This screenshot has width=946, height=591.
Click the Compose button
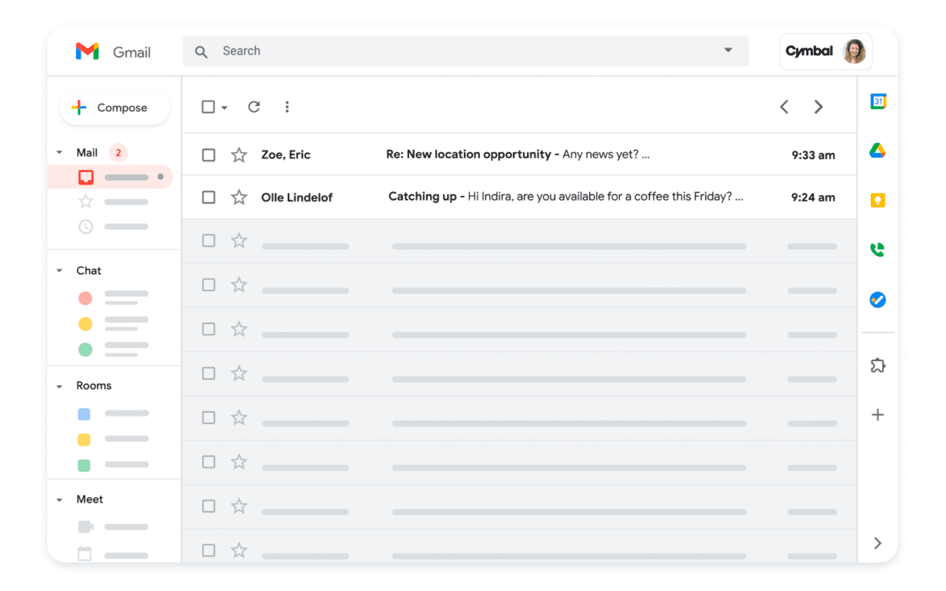114,108
